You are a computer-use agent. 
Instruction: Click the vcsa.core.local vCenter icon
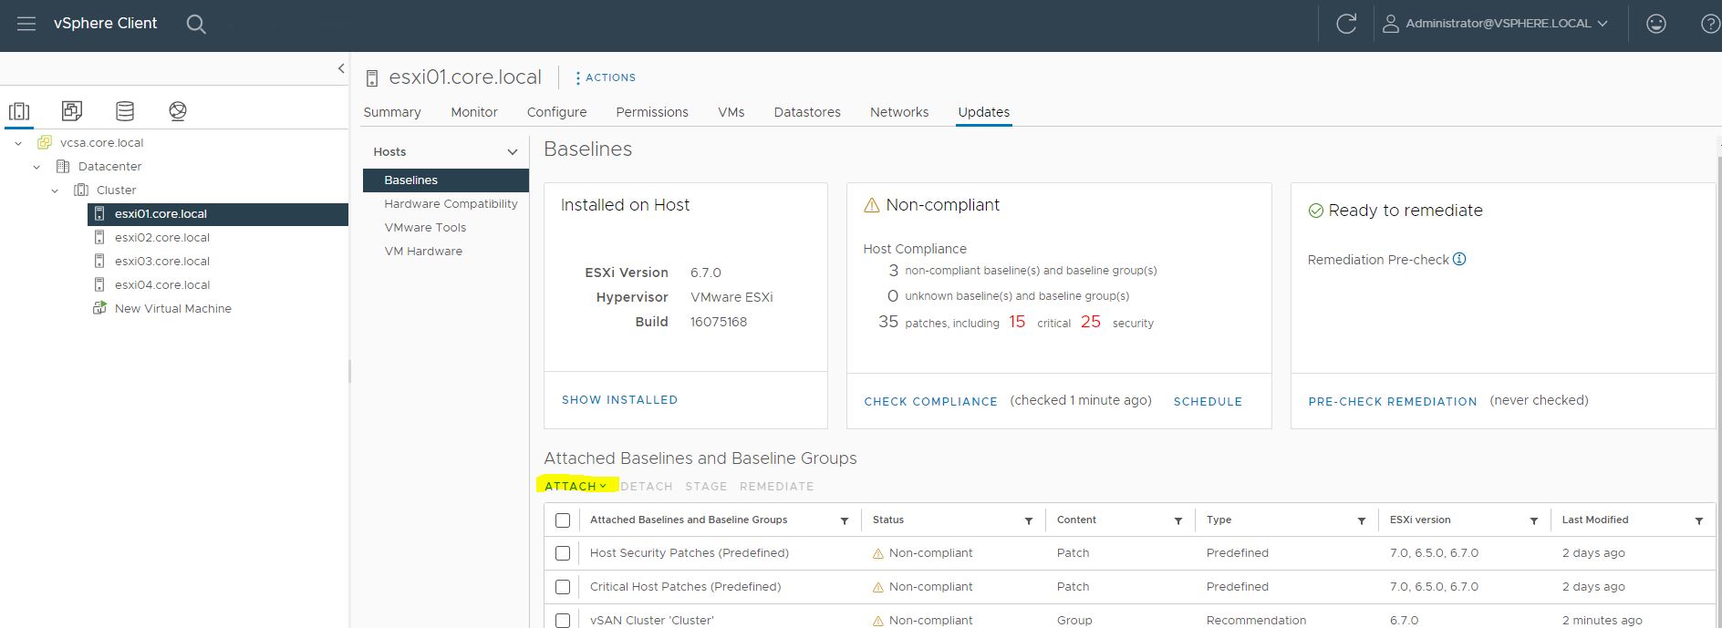pos(44,142)
